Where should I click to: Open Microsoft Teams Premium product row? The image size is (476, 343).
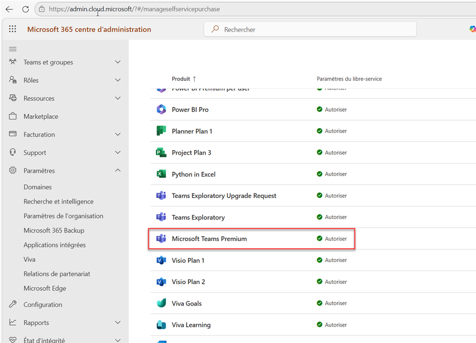(209, 239)
